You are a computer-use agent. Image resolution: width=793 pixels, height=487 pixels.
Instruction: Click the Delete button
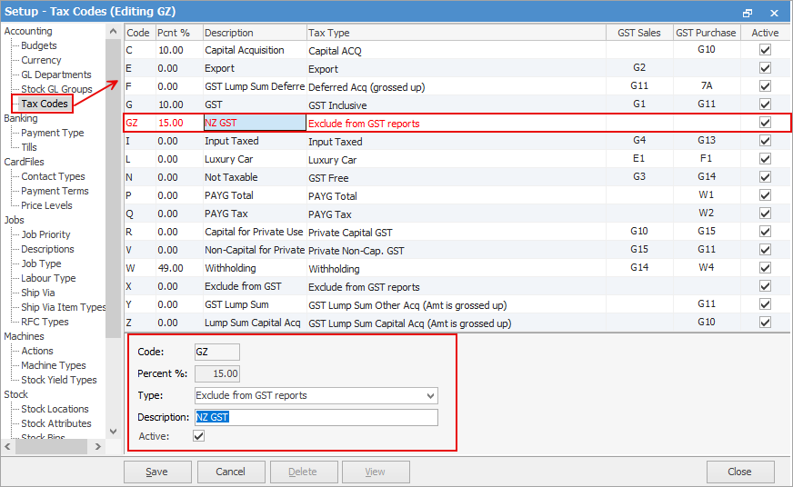(304, 472)
